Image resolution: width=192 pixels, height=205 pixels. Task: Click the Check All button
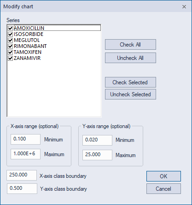pyautogui.click(x=130, y=45)
